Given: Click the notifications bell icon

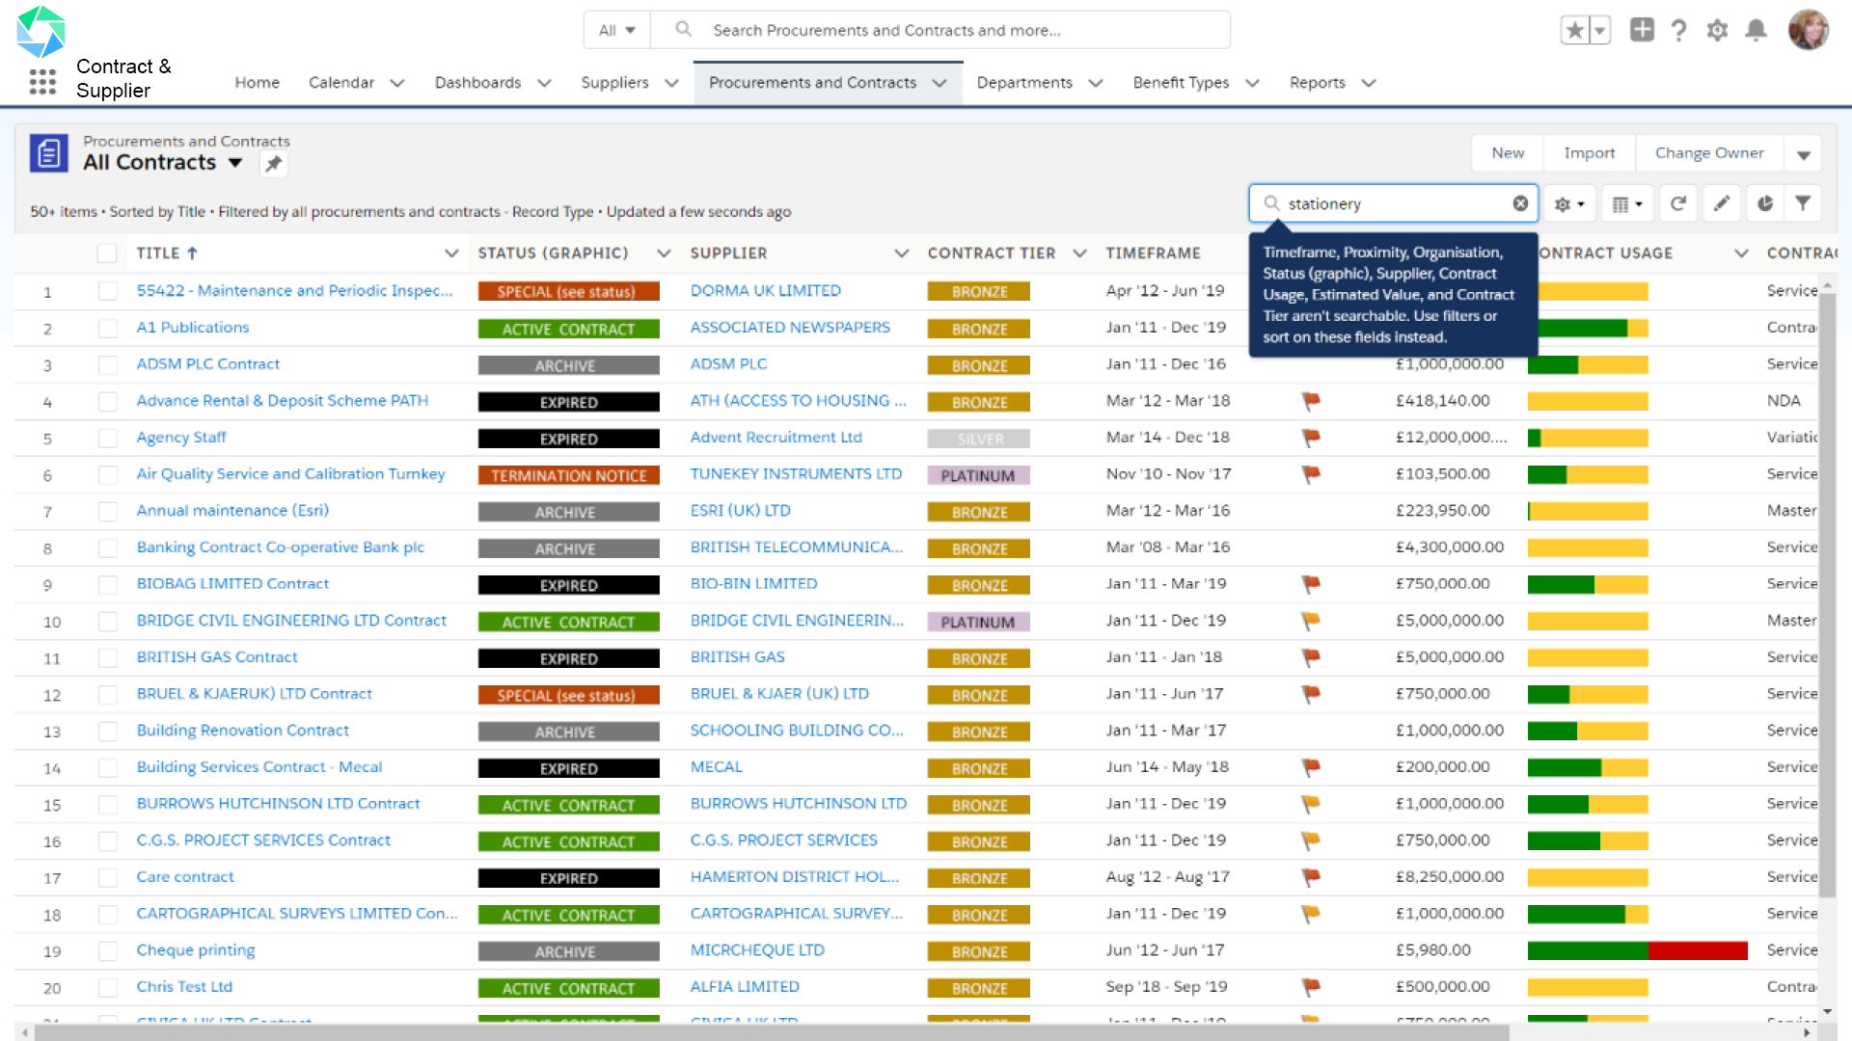Looking at the screenshot, I should (1756, 30).
